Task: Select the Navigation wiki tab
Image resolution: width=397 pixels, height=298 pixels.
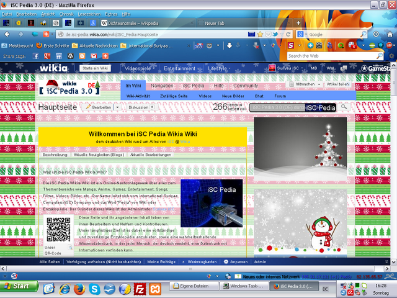Action: point(162,86)
